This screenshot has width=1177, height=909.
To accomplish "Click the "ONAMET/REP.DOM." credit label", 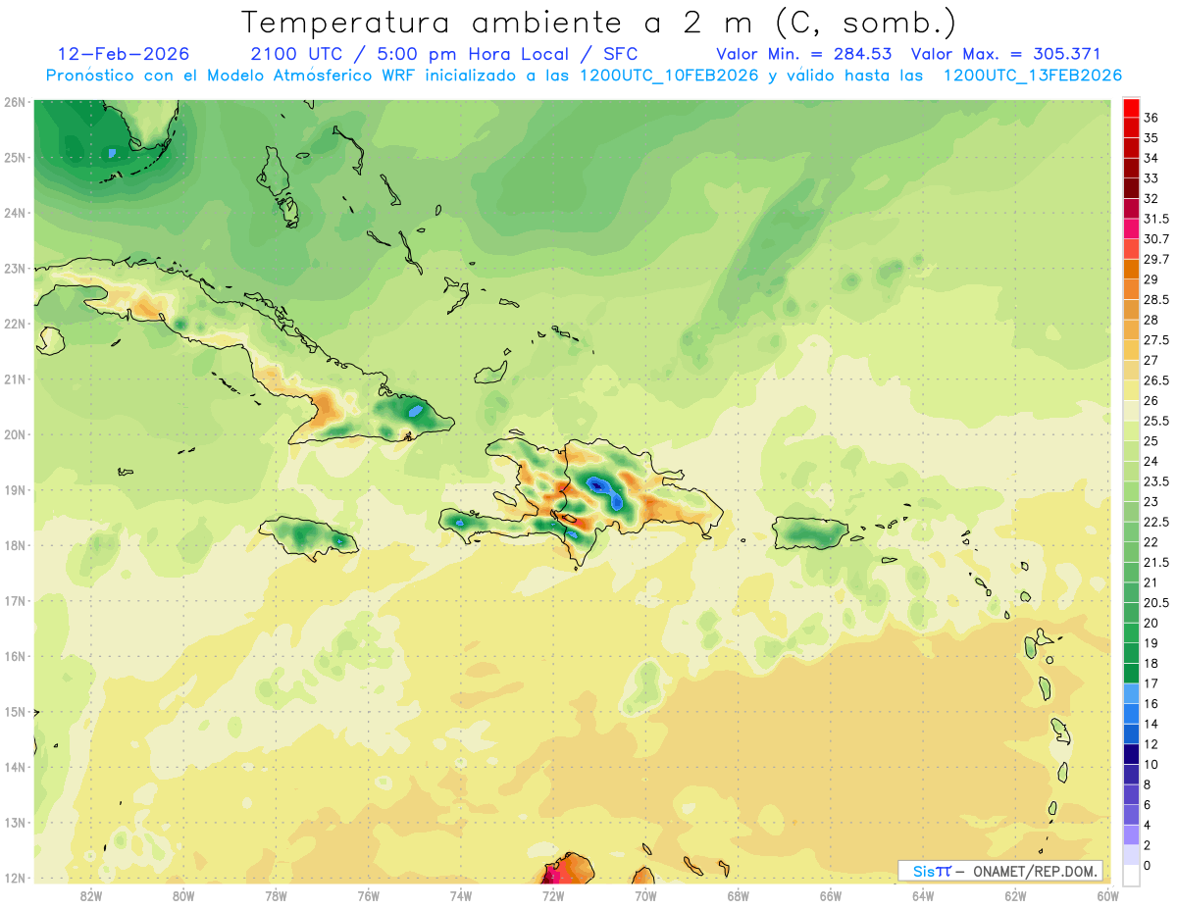I will click(1034, 871).
